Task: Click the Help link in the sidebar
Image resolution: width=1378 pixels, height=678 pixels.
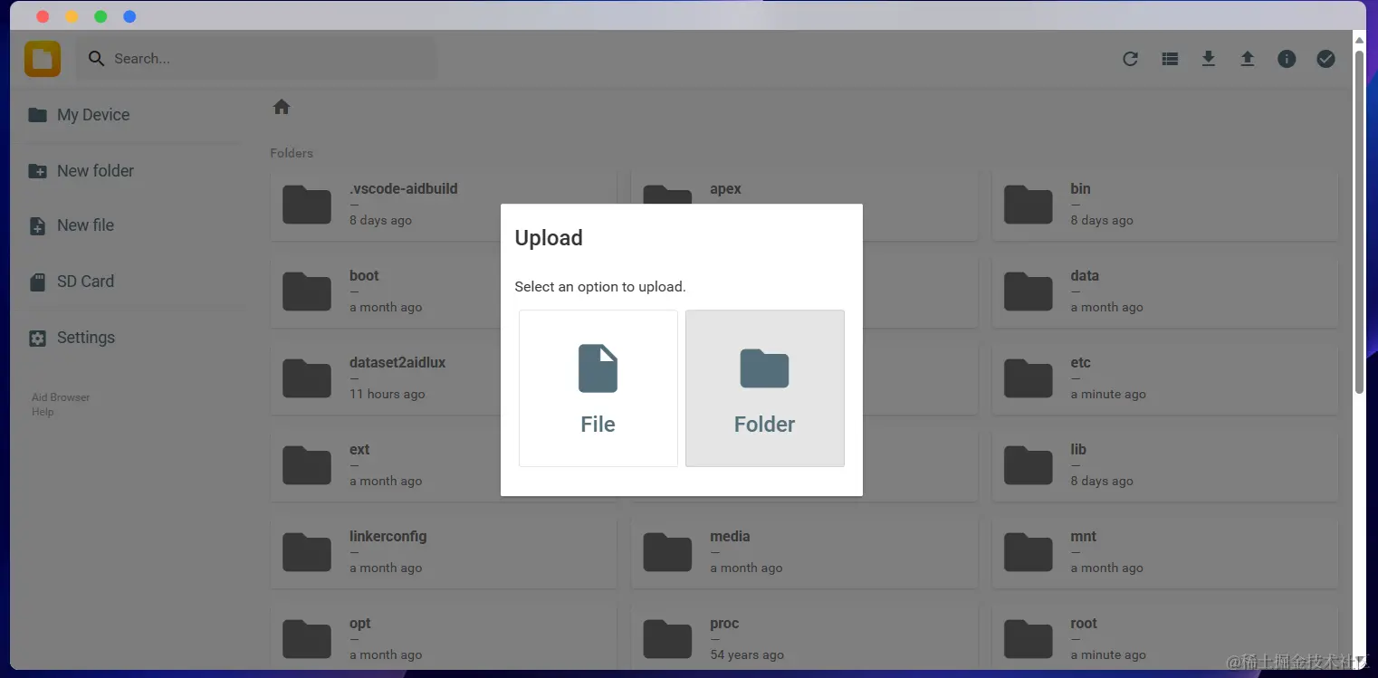Action: click(x=43, y=412)
